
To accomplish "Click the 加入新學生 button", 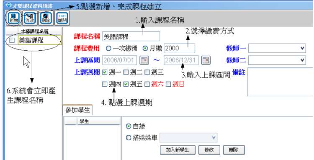I will click(178, 150).
